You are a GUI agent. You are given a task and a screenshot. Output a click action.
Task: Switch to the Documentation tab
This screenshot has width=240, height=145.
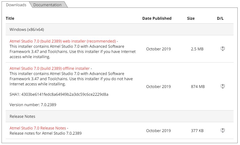click(47, 5)
